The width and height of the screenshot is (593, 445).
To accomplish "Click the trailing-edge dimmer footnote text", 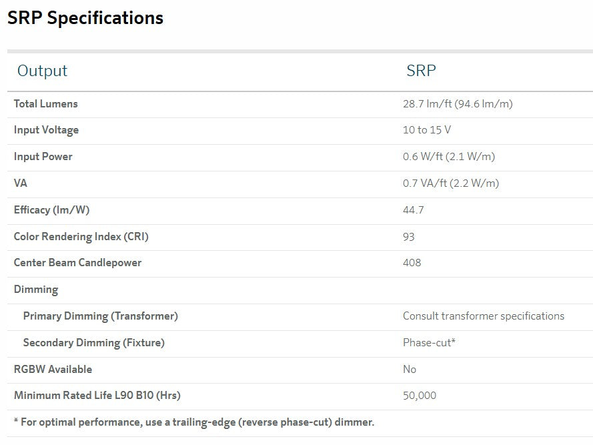I will coord(194,422).
